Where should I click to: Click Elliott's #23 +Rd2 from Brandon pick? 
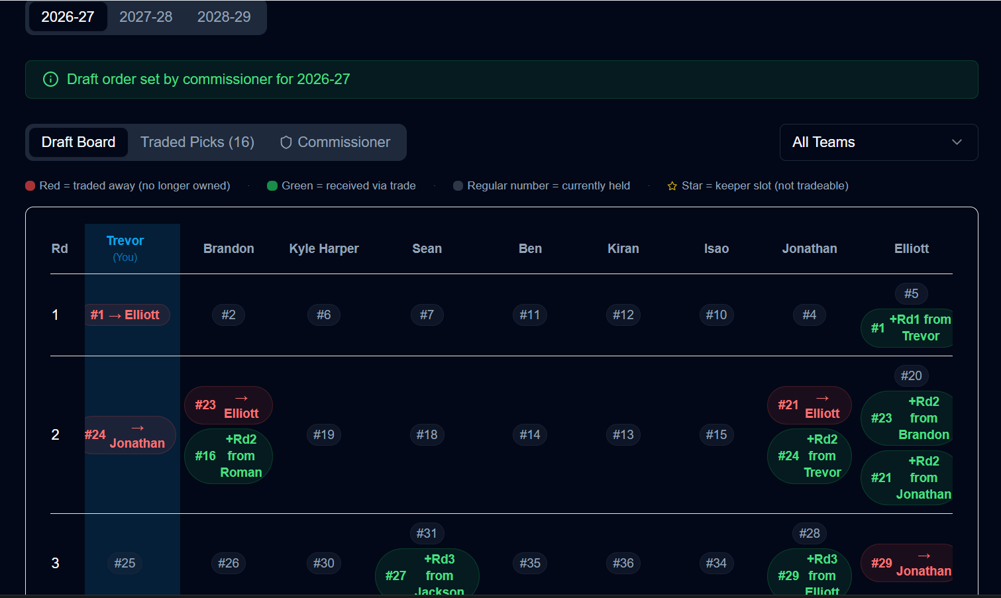[907, 419]
